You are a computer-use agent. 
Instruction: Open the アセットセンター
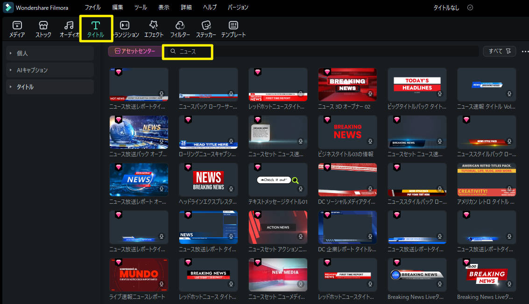(x=134, y=51)
